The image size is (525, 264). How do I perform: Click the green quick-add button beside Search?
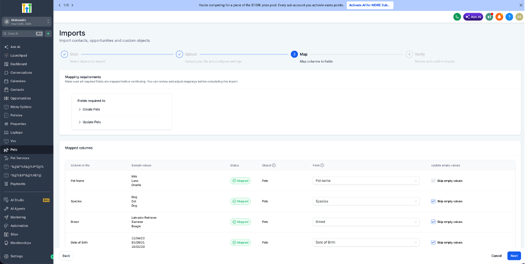pos(48,34)
